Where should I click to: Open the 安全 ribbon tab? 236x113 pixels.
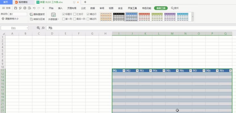[x=120, y=8]
